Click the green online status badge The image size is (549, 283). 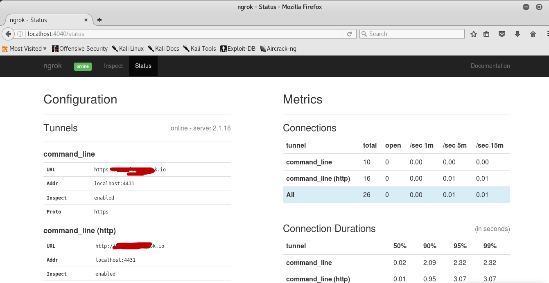pos(83,66)
